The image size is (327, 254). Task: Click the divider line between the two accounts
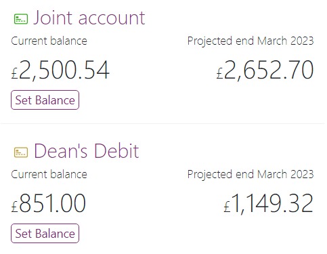tap(163, 123)
